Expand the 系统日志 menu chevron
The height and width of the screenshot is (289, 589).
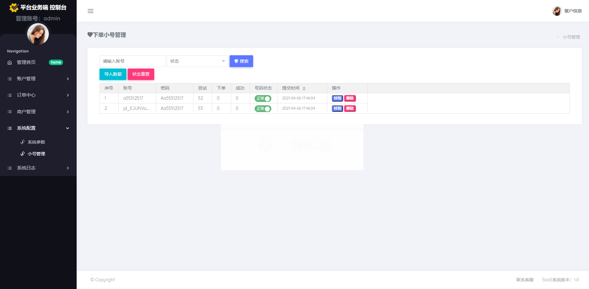(68, 168)
